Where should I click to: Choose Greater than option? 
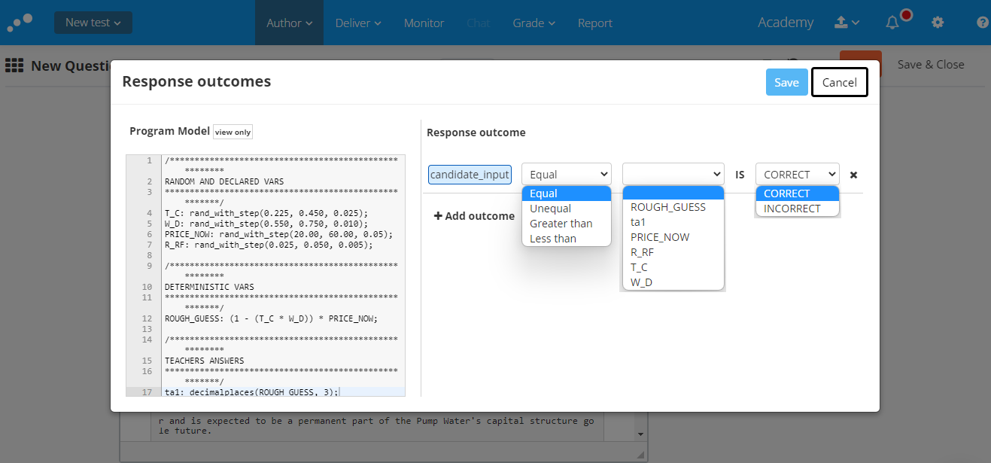[567, 224]
